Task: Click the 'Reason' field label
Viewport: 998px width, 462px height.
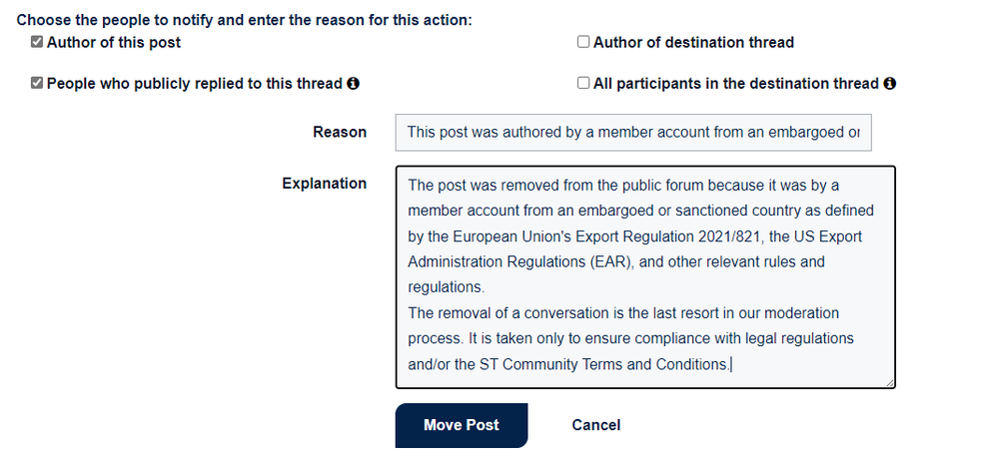Action: [x=340, y=132]
